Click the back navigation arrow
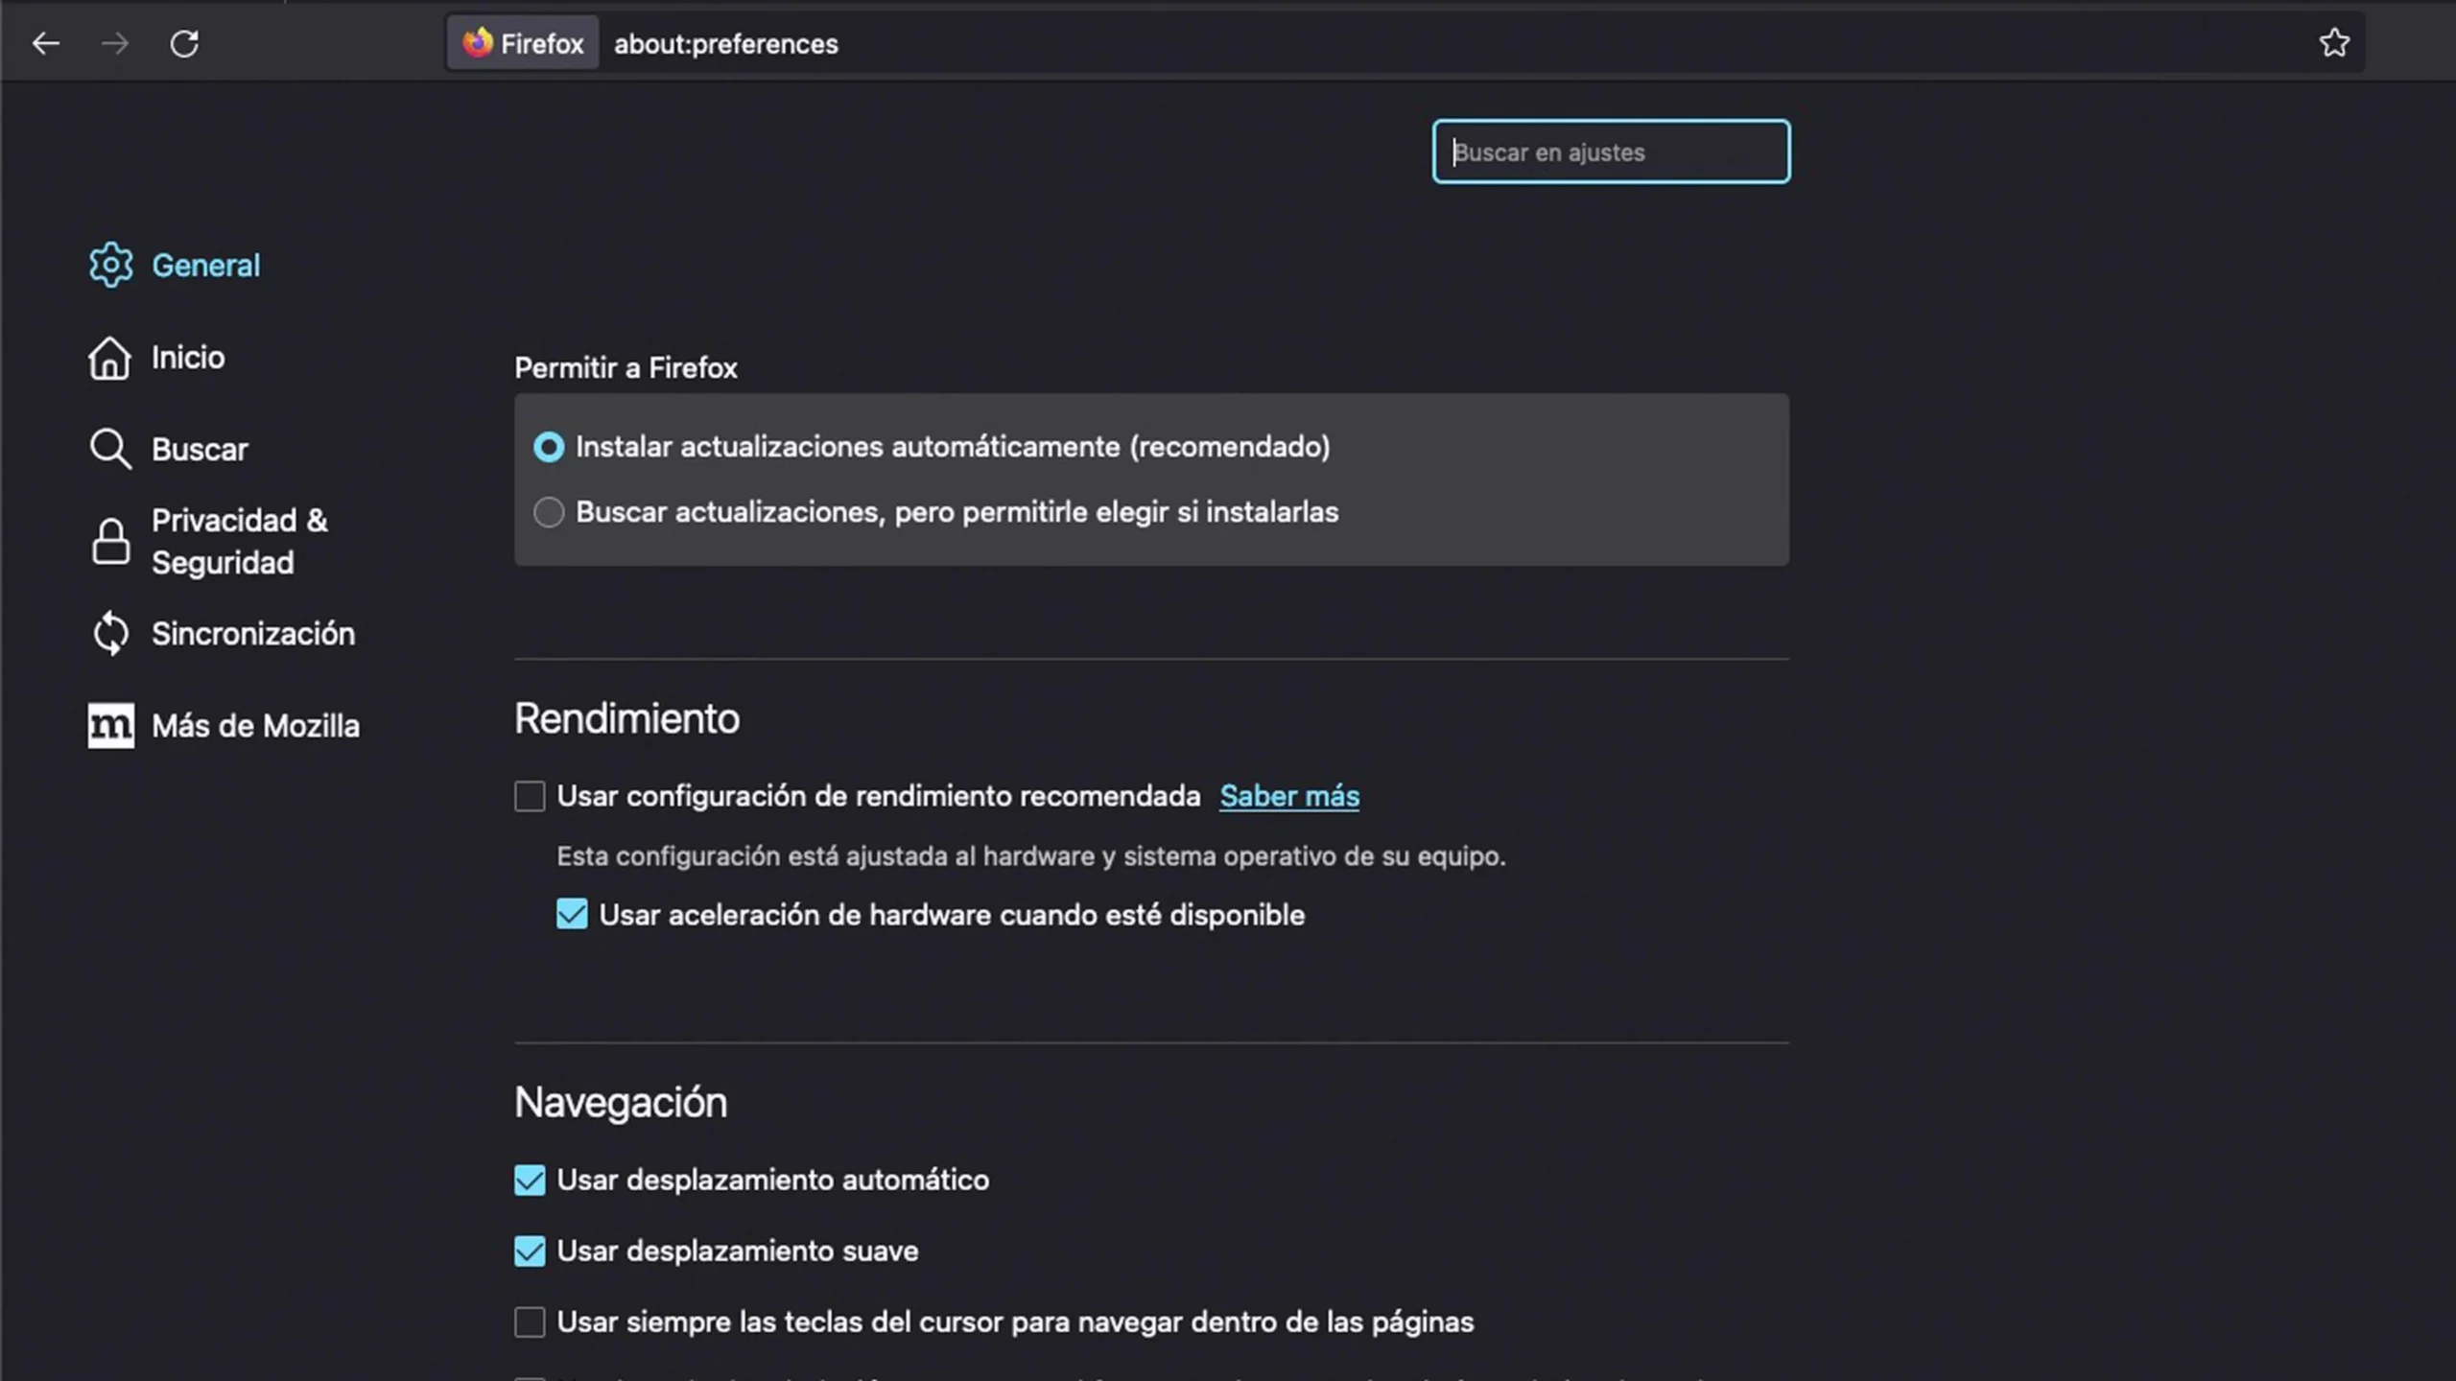 pos(45,43)
